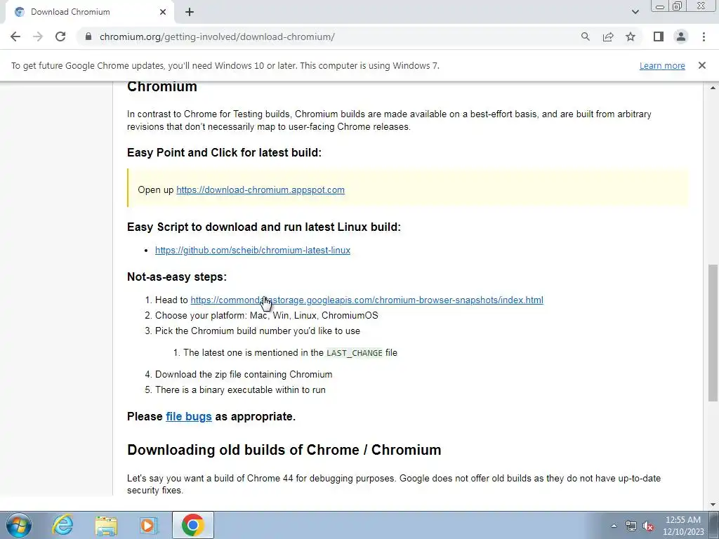Open the chromium-latest-linux GitHub link
719x539 pixels.
point(253,251)
